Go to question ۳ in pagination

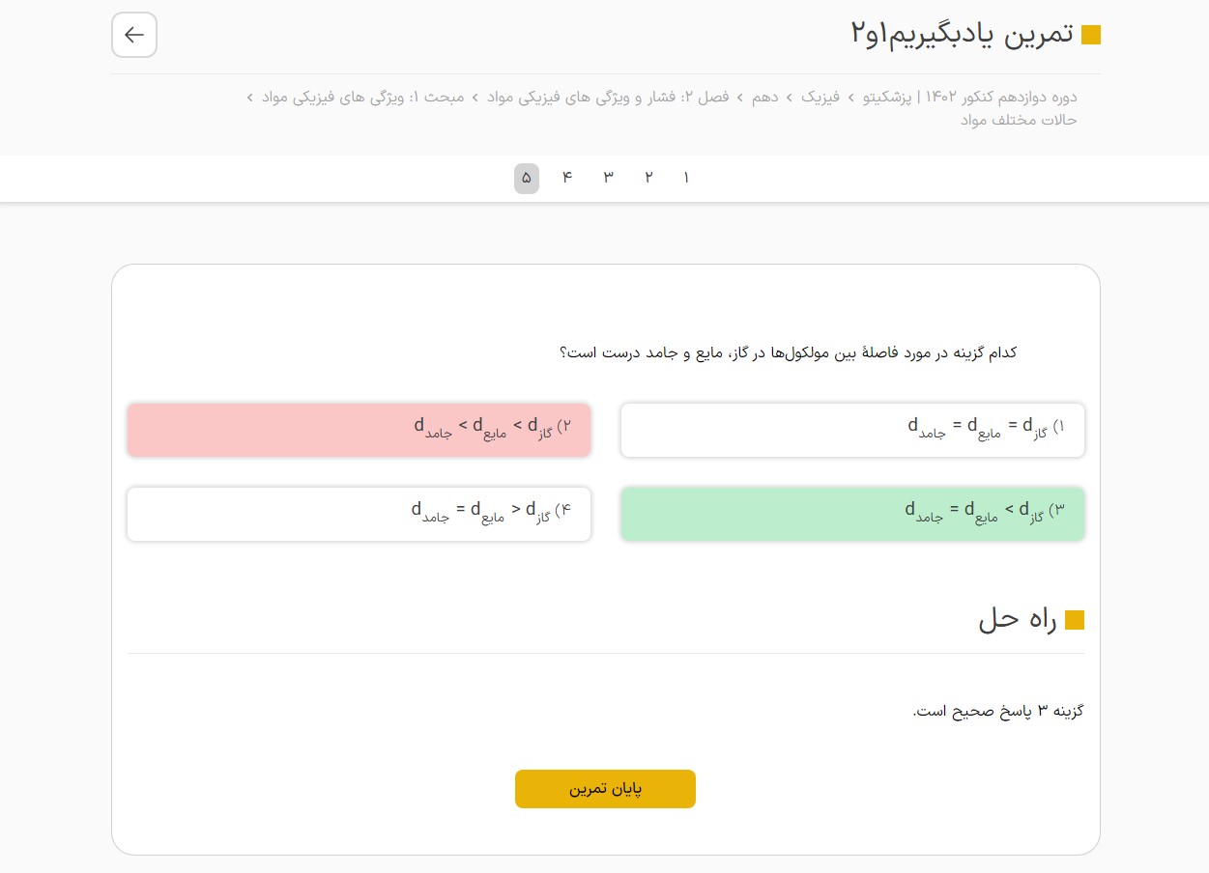click(608, 178)
